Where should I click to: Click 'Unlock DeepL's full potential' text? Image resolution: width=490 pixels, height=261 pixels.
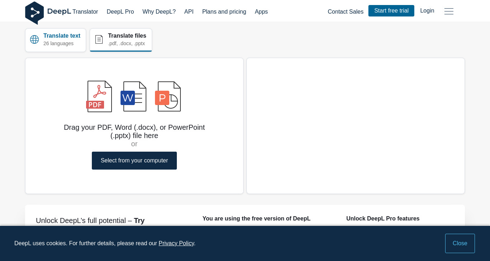tap(90, 221)
